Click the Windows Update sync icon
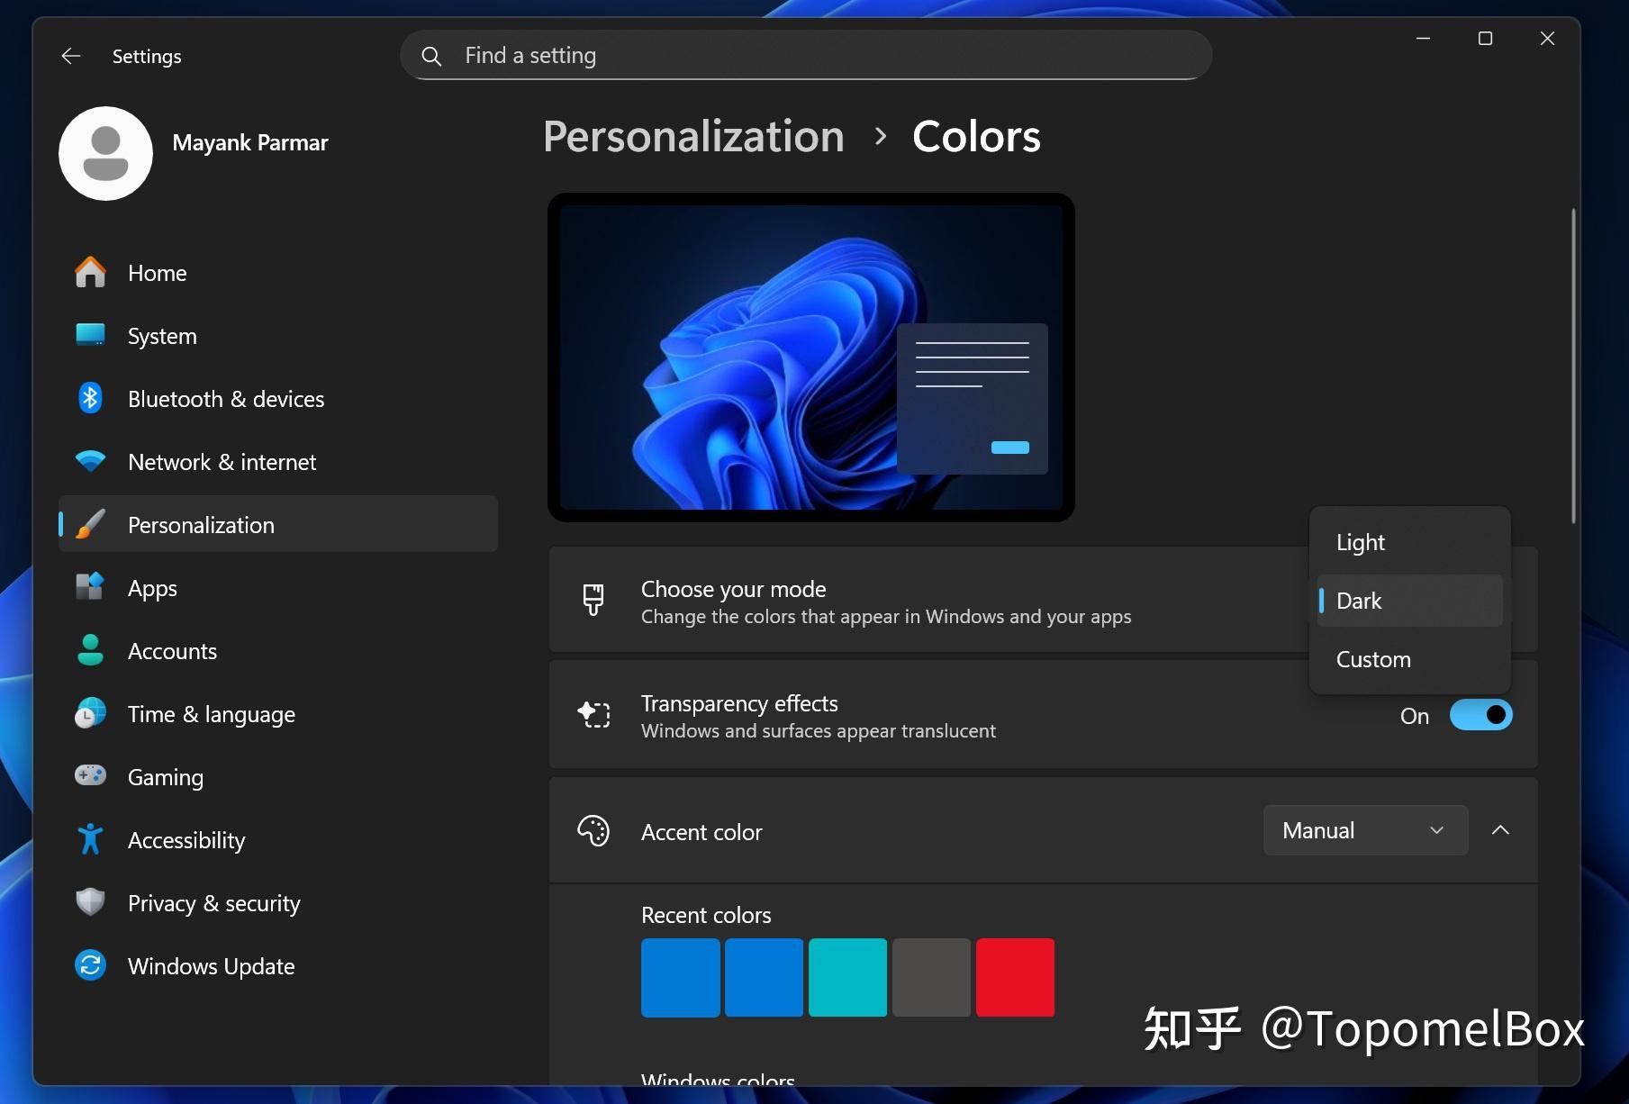Screen dimensions: 1629x1104 (90, 965)
